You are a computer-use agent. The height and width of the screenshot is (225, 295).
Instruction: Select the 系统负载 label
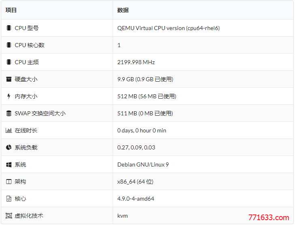26,147
